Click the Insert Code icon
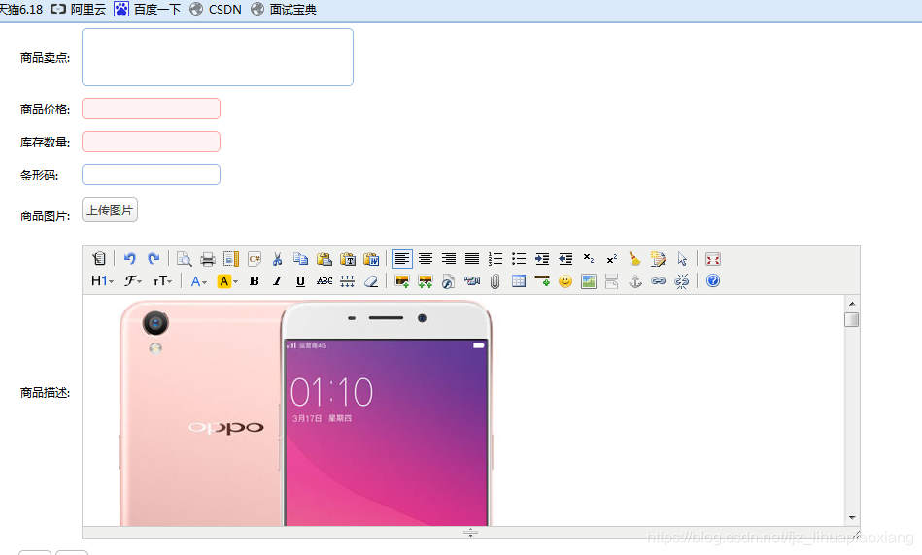This screenshot has width=922, height=555. (255, 258)
